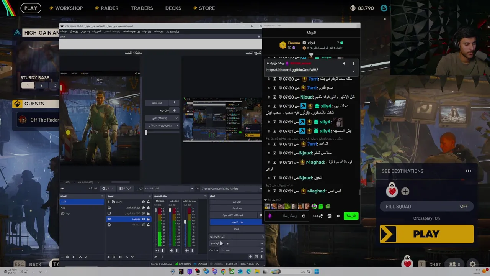The image size is (490, 276).
Task: Open the Edit (E) menu in OBS
Action: click(x=74, y=31)
